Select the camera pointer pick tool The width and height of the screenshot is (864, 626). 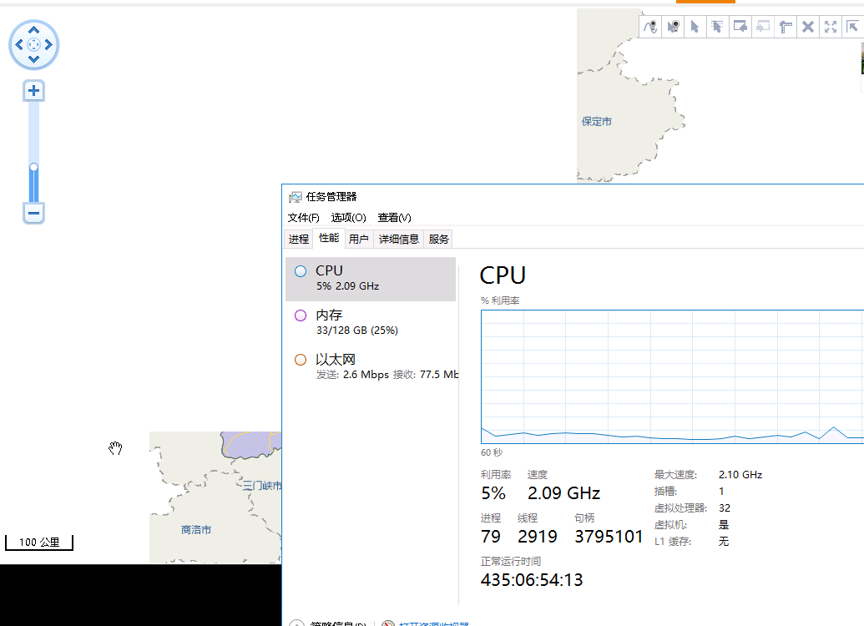(673, 27)
